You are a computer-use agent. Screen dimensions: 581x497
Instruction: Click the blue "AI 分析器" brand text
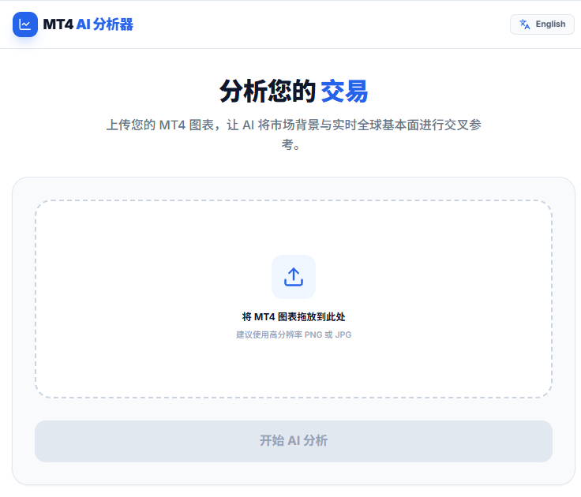tap(105, 24)
